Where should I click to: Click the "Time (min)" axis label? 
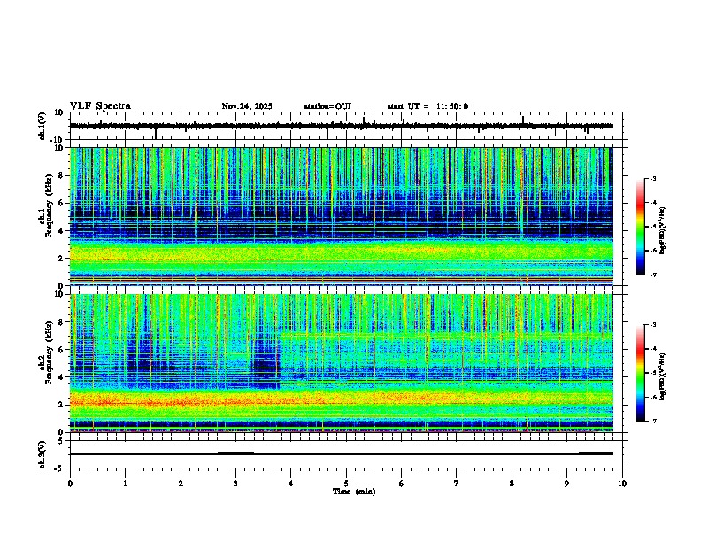point(354,492)
